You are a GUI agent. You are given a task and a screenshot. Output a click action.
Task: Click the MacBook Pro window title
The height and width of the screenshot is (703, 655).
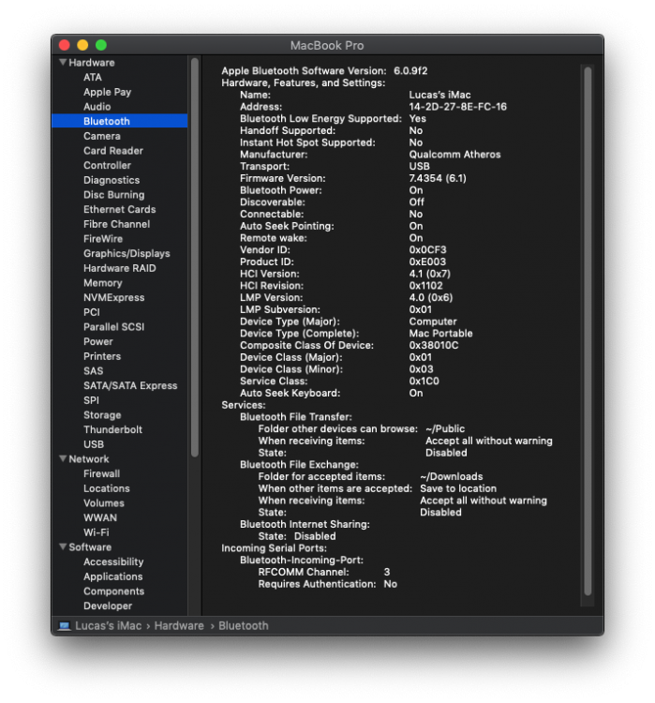coord(327,46)
